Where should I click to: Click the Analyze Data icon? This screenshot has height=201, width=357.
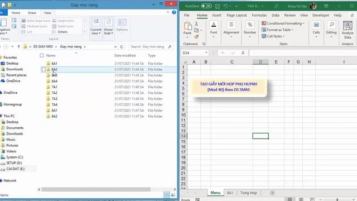tap(348, 25)
